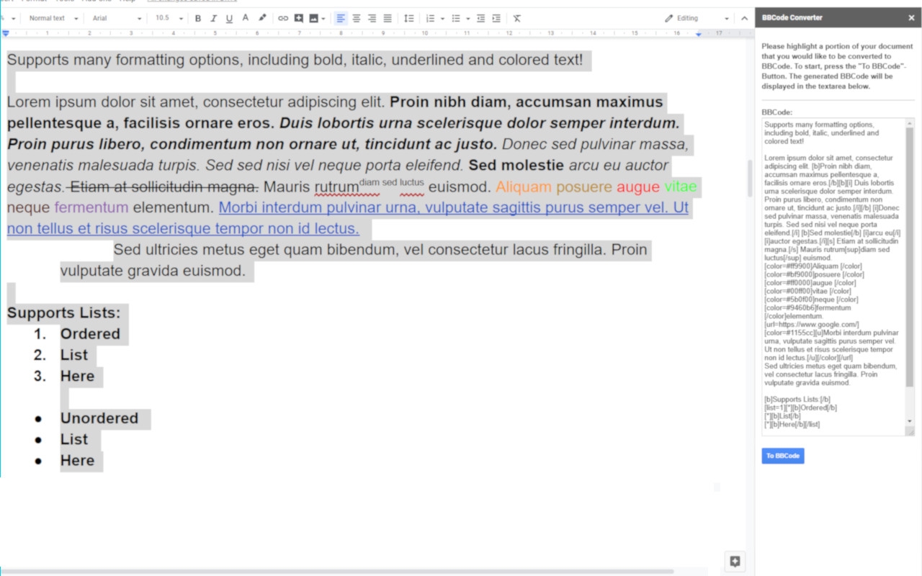Expand the numbered list style dropdown arrow

coord(442,19)
